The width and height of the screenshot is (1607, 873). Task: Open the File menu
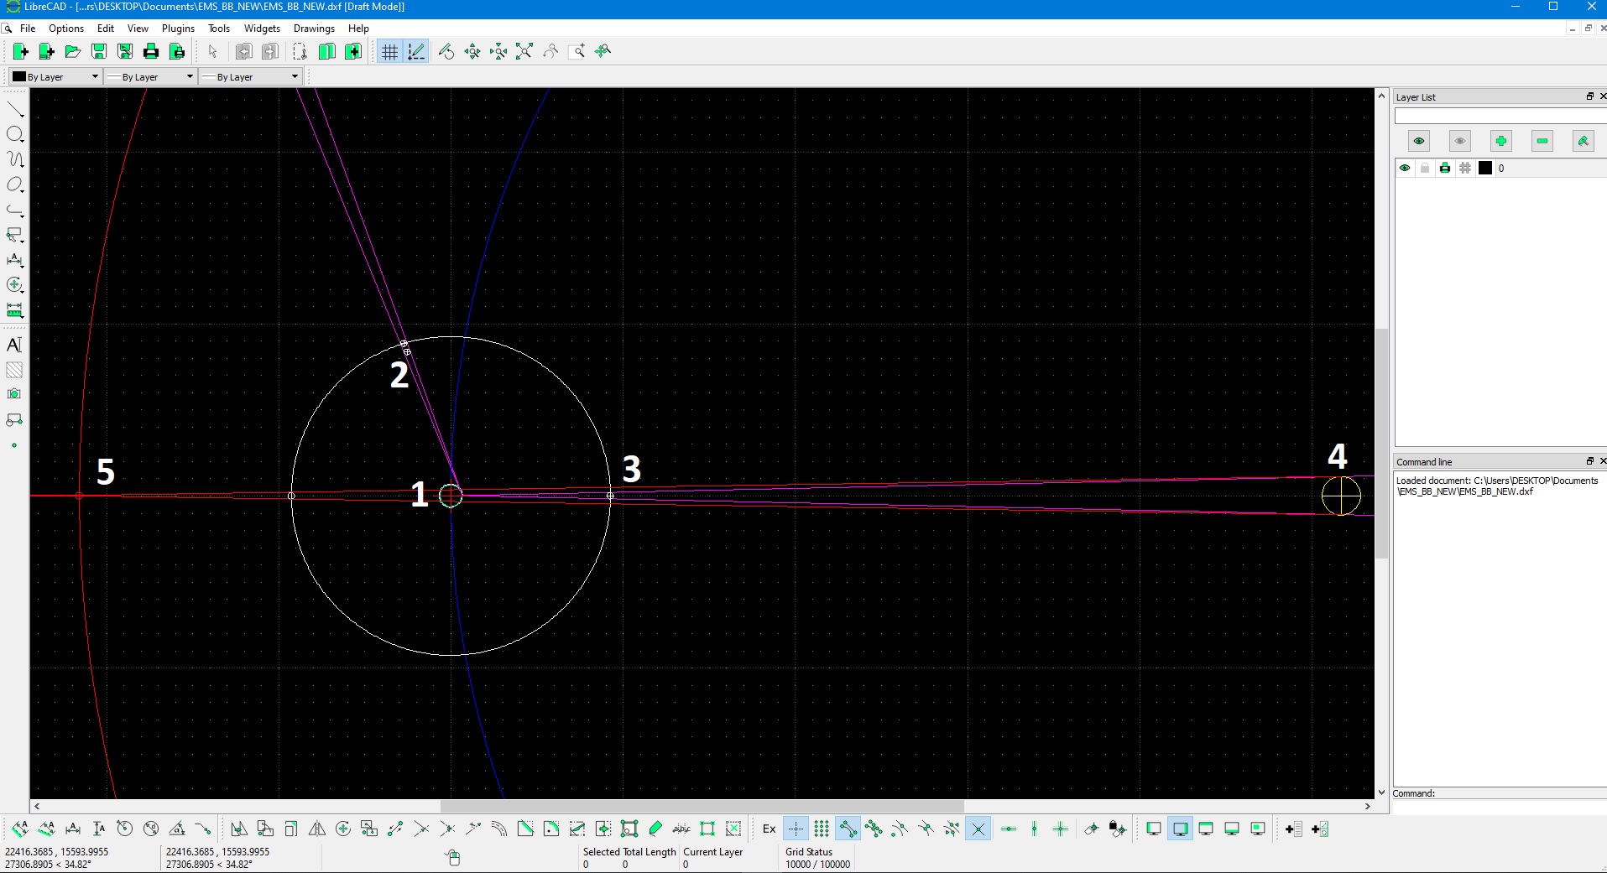tap(28, 29)
